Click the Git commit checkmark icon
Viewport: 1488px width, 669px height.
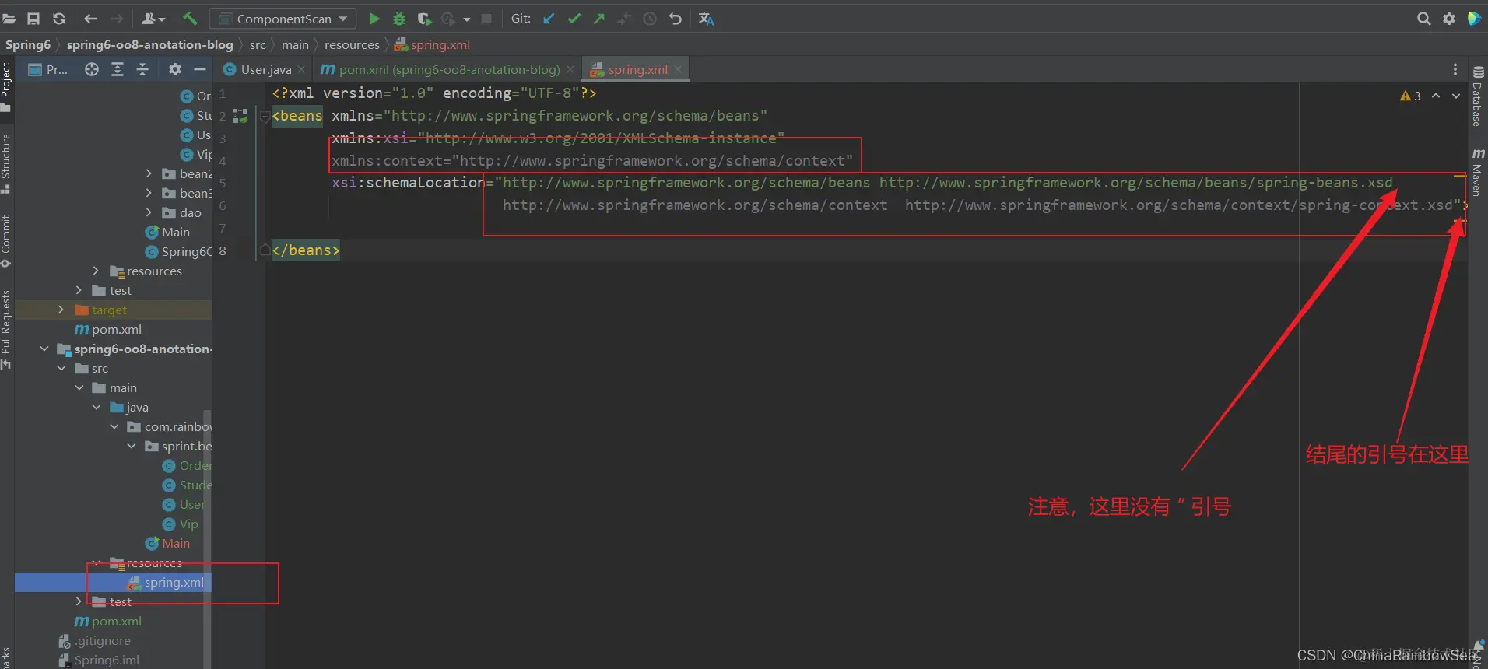[x=574, y=19]
